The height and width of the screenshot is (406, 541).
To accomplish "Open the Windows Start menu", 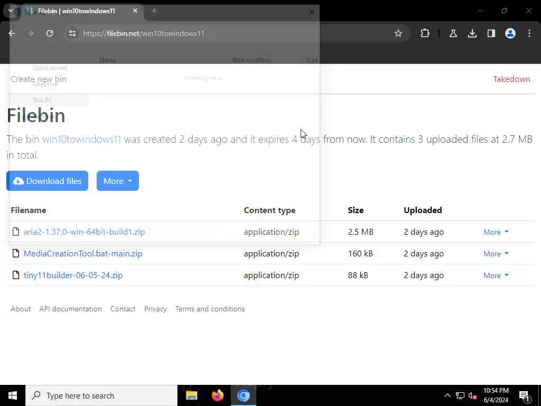I will click(13, 395).
